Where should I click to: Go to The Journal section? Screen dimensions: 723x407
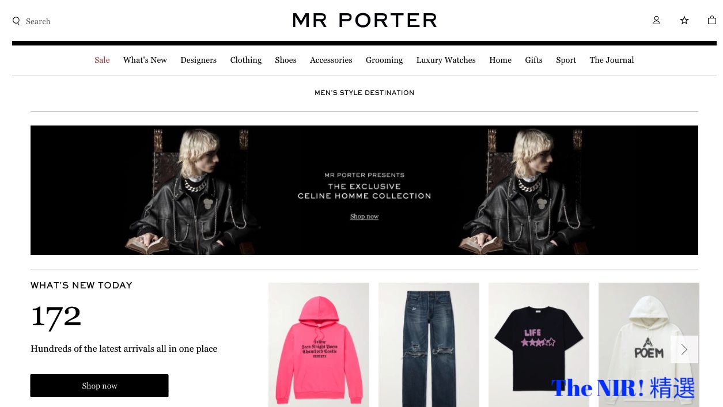612,60
